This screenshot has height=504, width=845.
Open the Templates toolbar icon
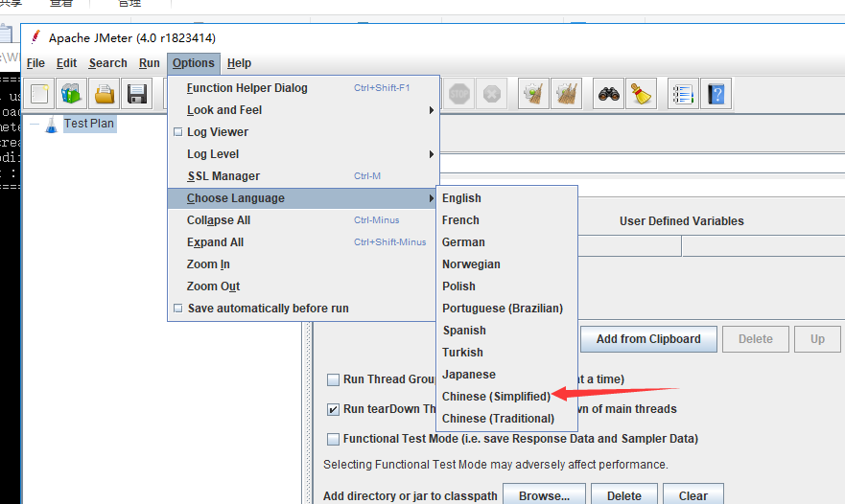tap(71, 94)
